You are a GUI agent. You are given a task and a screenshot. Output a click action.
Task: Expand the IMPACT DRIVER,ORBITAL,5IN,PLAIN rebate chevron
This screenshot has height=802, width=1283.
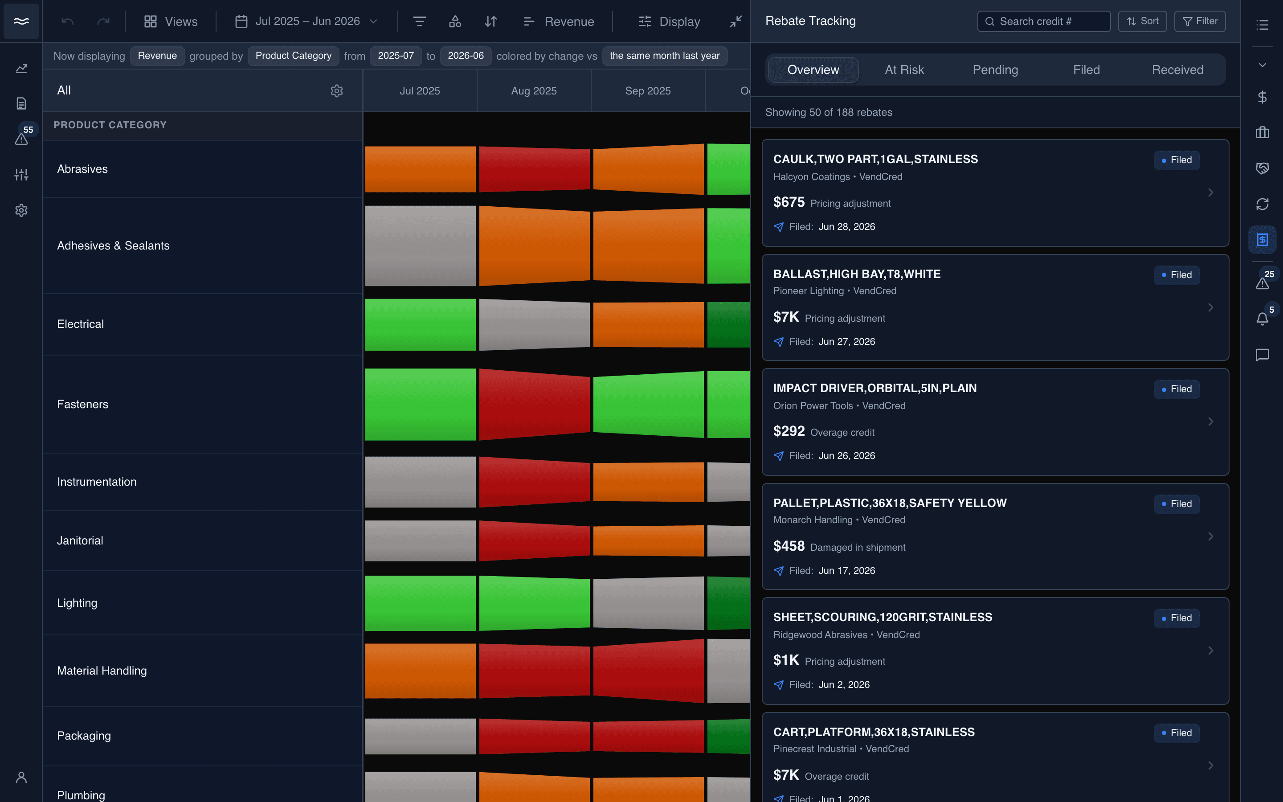(1210, 421)
